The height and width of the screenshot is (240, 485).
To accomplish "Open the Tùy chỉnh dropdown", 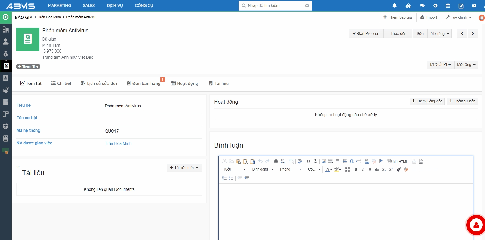I will click(458, 17).
